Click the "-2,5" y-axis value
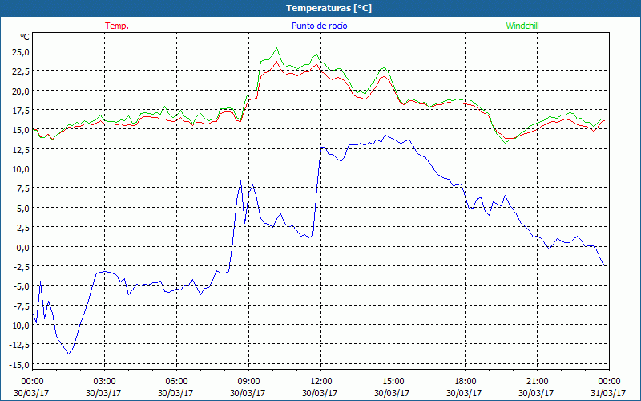 [x=22, y=266]
